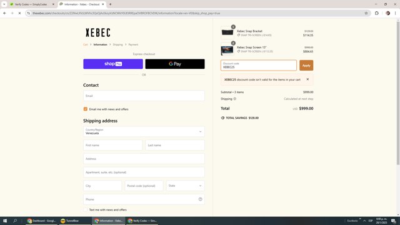Click the Apartment, suite field
This screenshot has height=225, width=400.
pyautogui.click(x=144, y=172)
